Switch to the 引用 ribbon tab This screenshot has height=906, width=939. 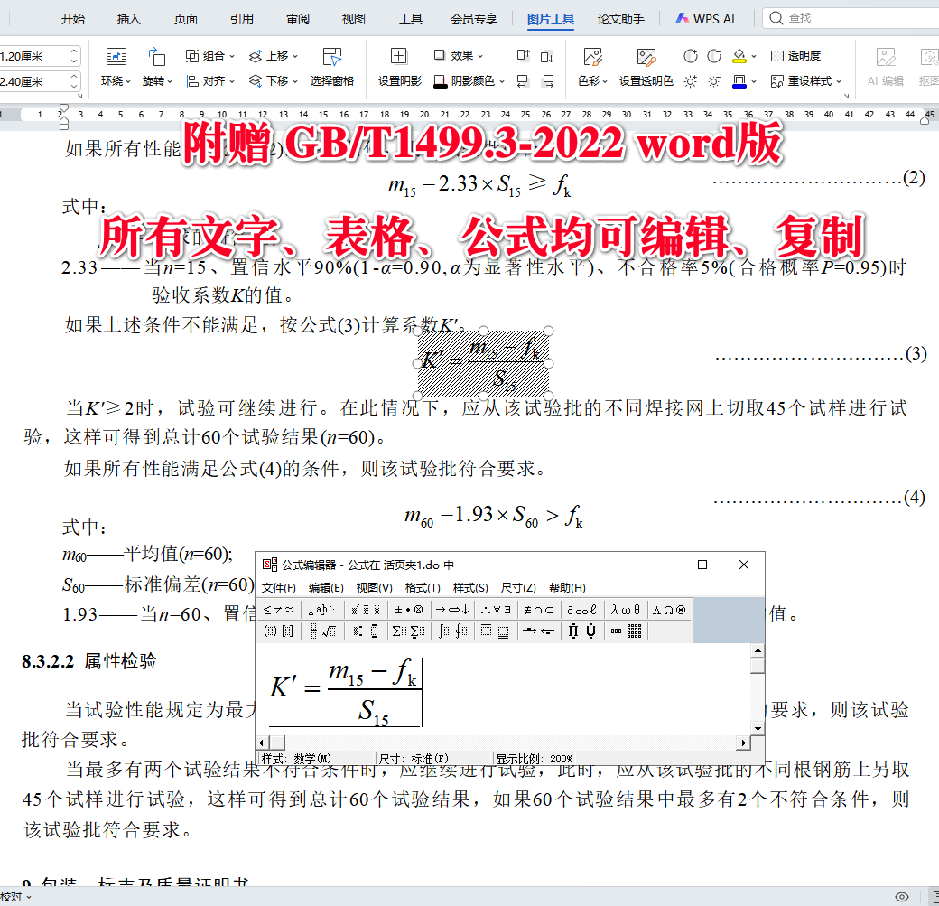pyautogui.click(x=241, y=19)
